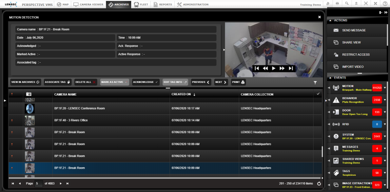Click the Camera Collection column header
This screenshot has width=390, height=192.
pyautogui.click(x=257, y=94)
